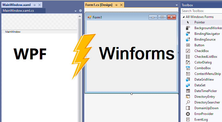
Task: Click the Button control icon
Action: 188,45
